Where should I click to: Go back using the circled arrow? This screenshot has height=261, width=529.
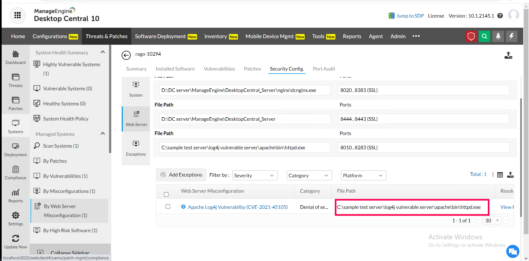coord(126,55)
